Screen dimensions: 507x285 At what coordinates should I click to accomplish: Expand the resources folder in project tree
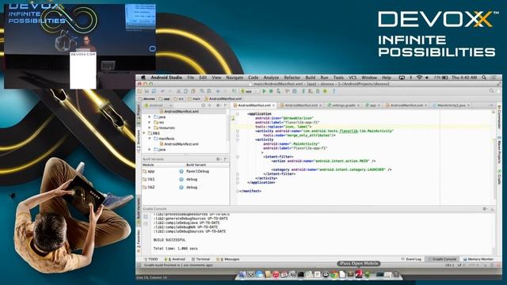tap(150, 128)
